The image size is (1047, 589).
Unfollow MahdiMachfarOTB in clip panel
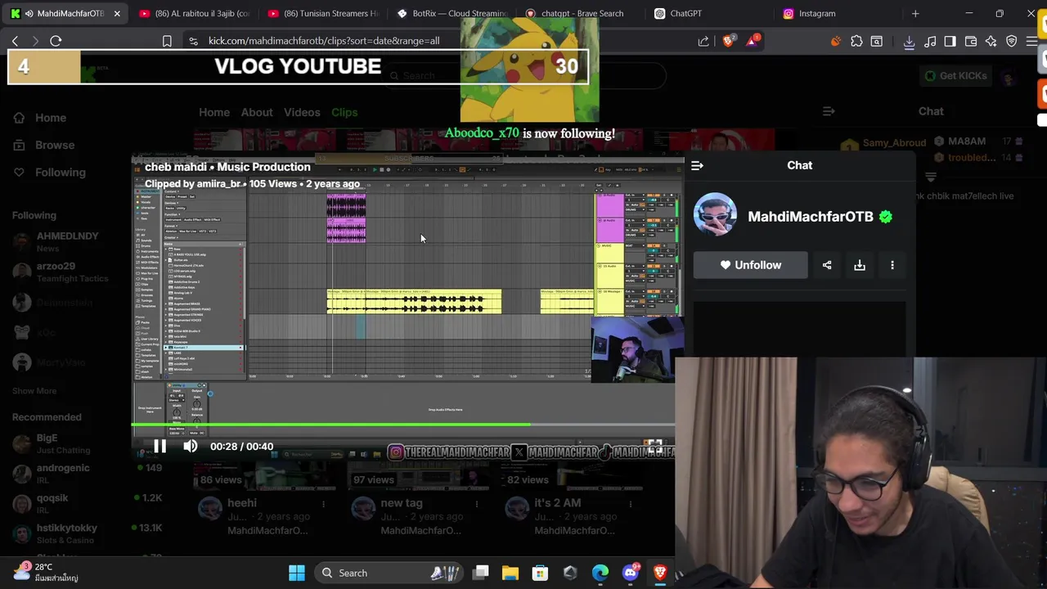tap(750, 265)
